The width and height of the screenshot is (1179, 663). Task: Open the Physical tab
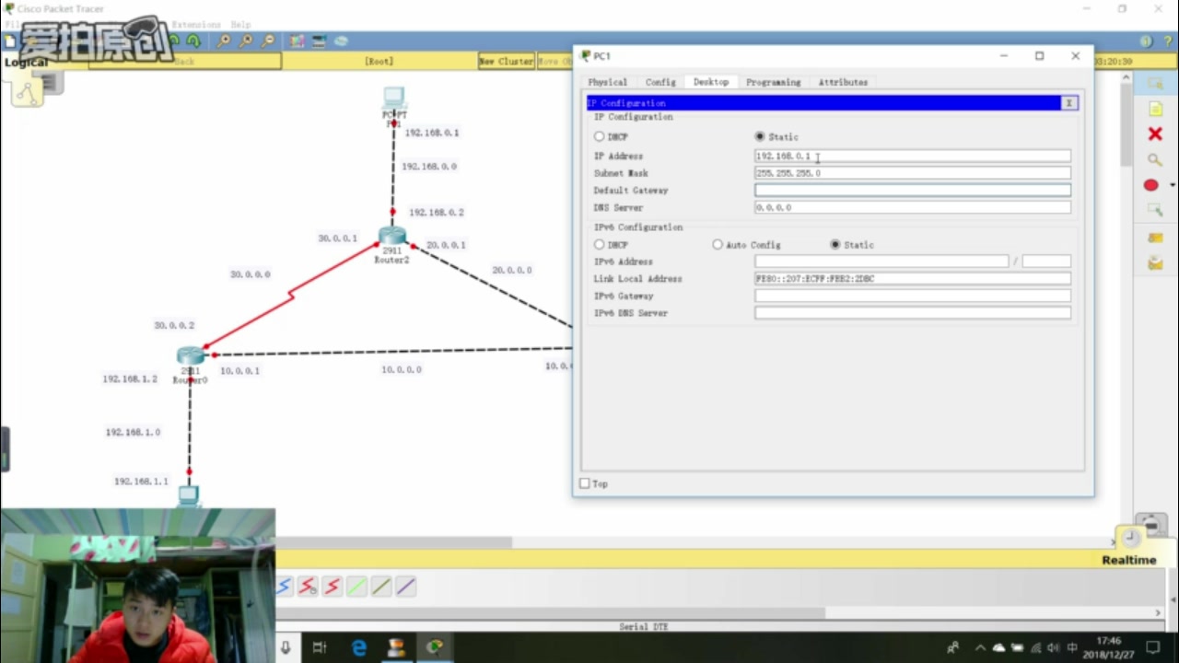607,82
